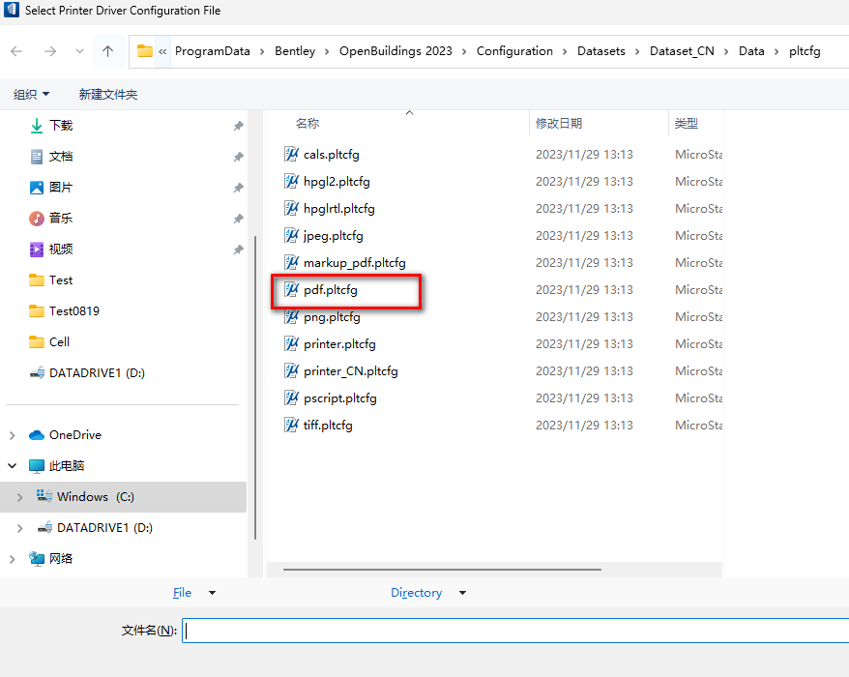This screenshot has height=677, width=849.
Task: Open the 组织 menu
Action: coord(31,94)
